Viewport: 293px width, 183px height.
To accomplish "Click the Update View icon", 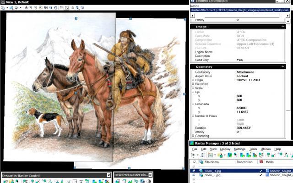I will [x=26, y=8].
